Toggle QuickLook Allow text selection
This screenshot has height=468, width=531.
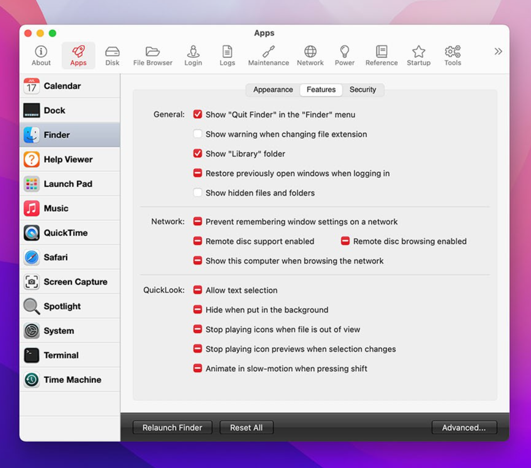coord(198,290)
